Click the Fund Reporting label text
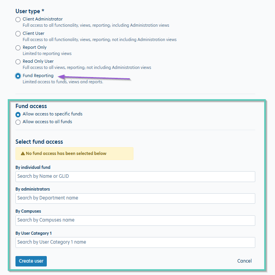This screenshot has width=275, height=275. pos(38,76)
